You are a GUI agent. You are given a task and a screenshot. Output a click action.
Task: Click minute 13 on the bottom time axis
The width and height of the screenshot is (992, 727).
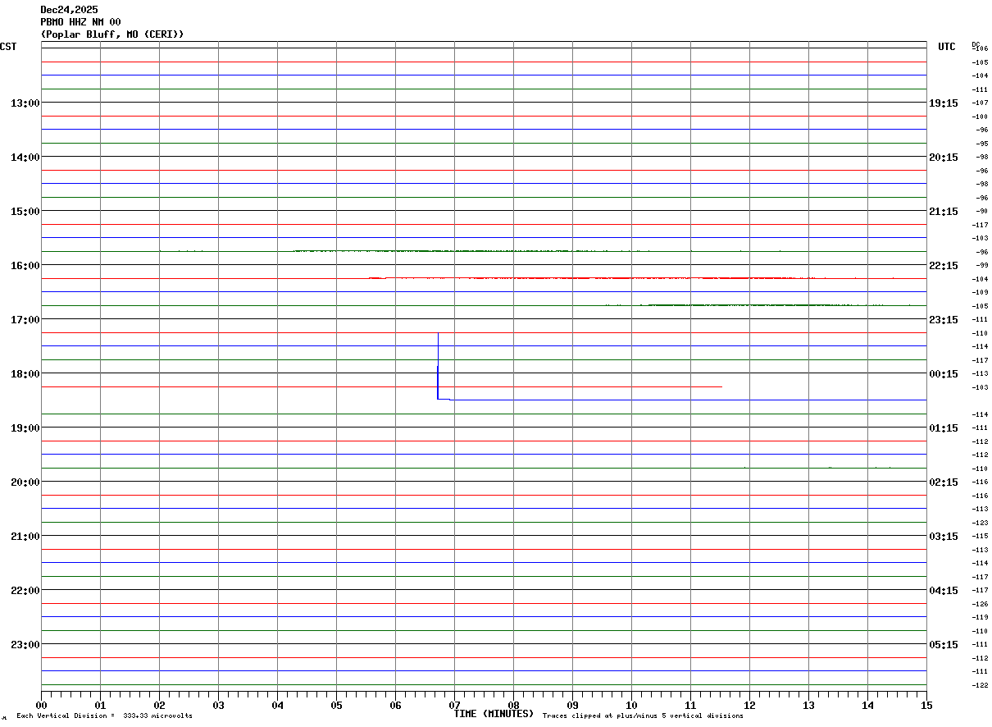[809, 705]
